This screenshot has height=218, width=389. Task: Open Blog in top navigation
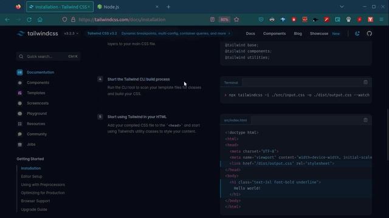point(298,33)
